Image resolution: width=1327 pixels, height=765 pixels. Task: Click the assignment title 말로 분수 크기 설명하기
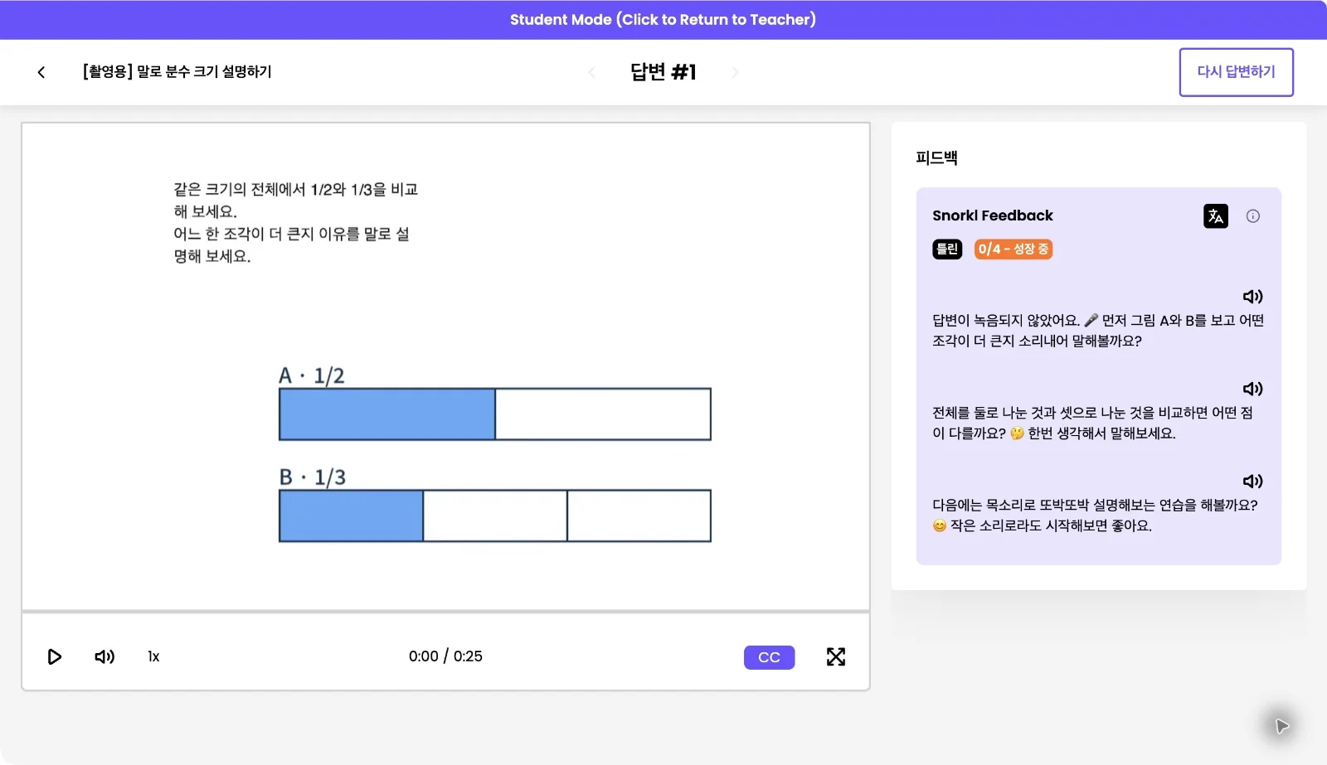(x=177, y=72)
